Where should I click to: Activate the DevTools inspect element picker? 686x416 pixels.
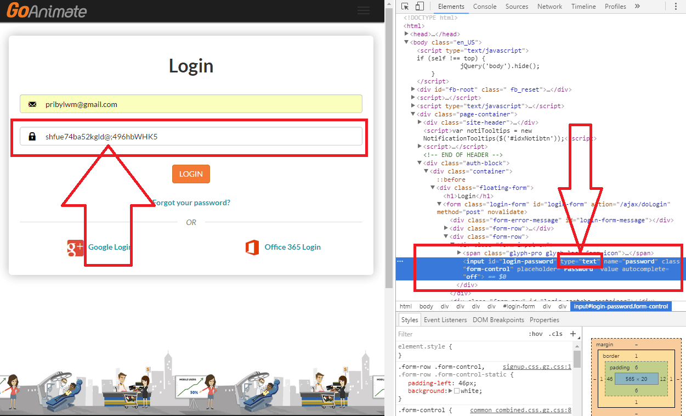click(405, 7)
